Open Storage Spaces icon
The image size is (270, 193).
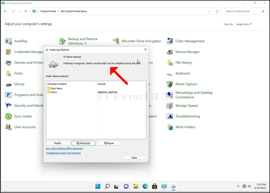pos(170,106)
